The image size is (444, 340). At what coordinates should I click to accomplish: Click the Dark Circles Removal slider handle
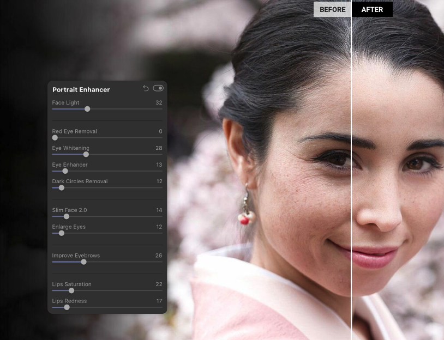click(62, 188)
